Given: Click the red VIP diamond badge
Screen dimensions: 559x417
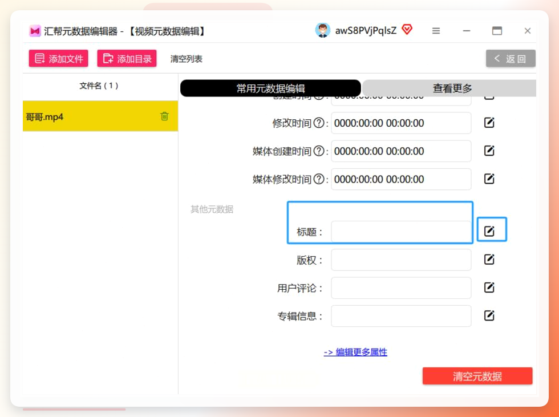Looking at the screenshot, I should pos(407,30).
